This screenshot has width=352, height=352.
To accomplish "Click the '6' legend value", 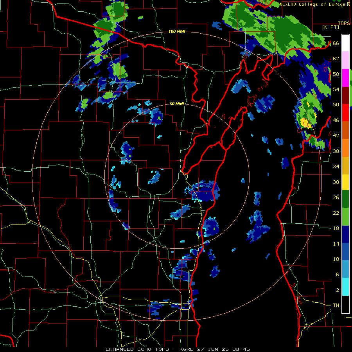I will pyautogui.click(x=337, y=274).
